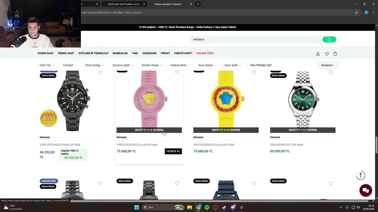The image size is (378, 212).
Task: Expand the Çalışma Şekli filter
Action: [x=123, y=65]
